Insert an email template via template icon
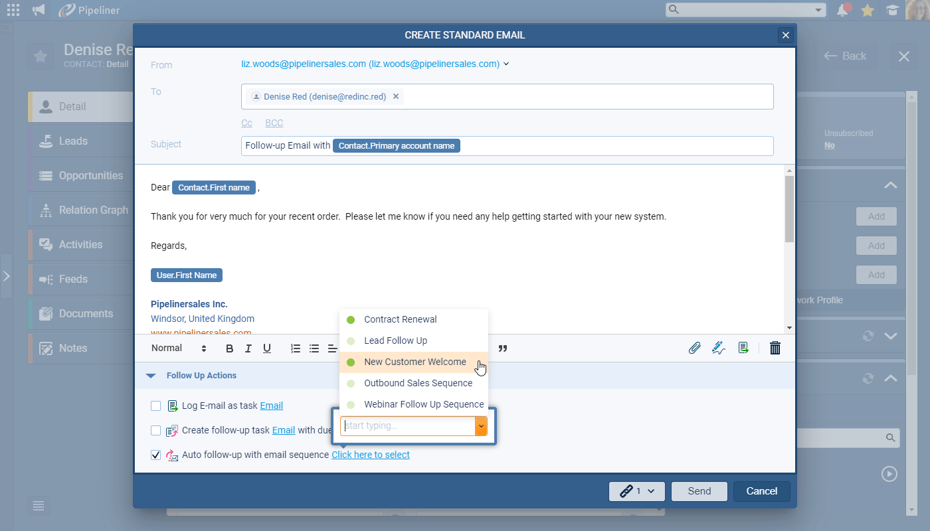Image resolution: width=930 pixels, height=531 pixels. [x=743, y=347]
